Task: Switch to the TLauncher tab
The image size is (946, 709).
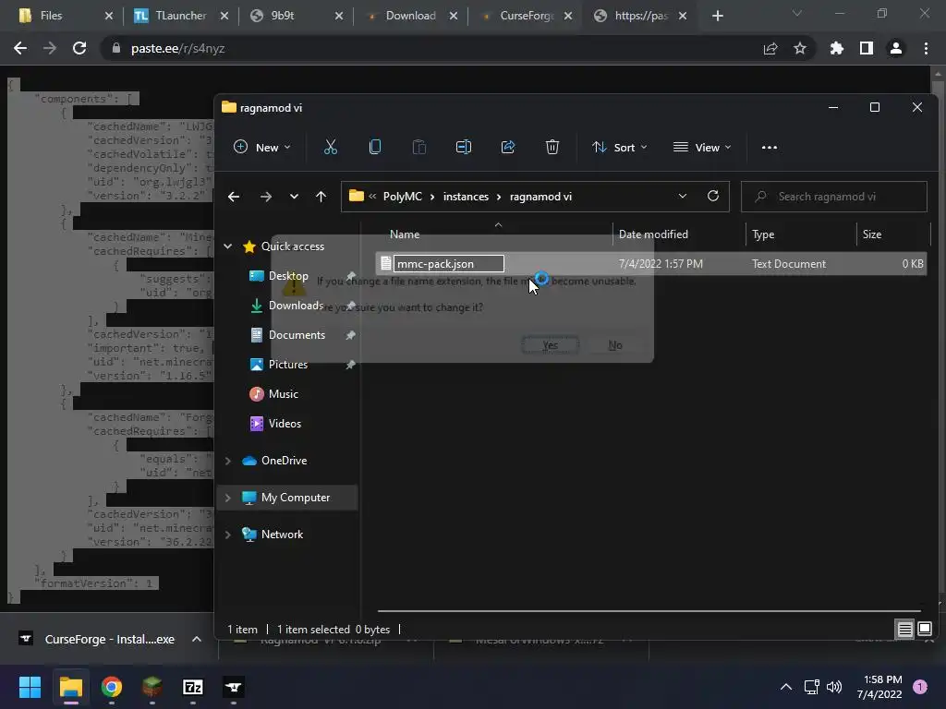Action: [x=180, y=16]
